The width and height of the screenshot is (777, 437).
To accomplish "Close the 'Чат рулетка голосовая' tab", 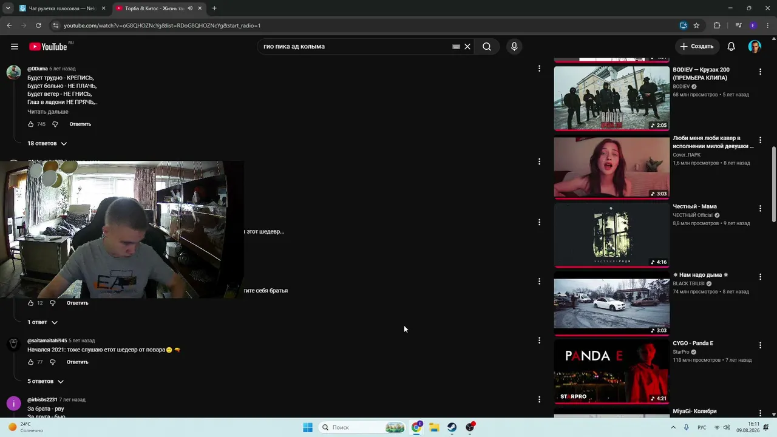I will (103, 8).
